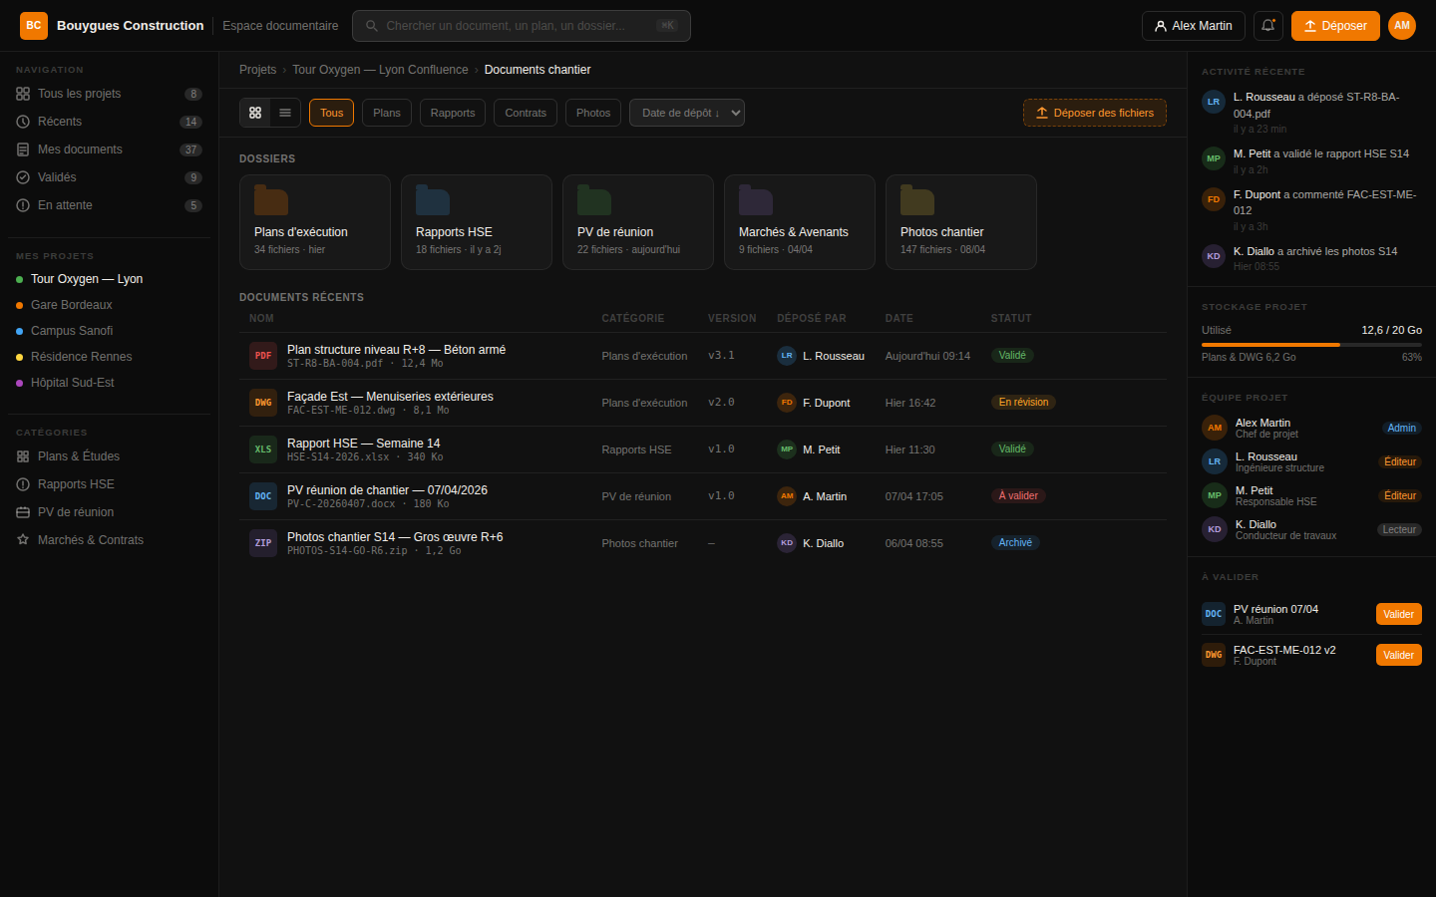
Task: Open the Date de dépôt sort dropdown
Action: tap(686, 113)
